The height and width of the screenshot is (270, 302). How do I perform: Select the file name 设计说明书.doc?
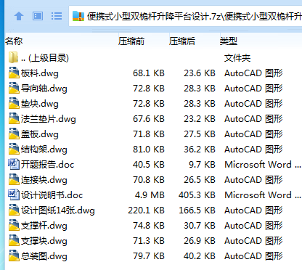[x=52, y=195]
